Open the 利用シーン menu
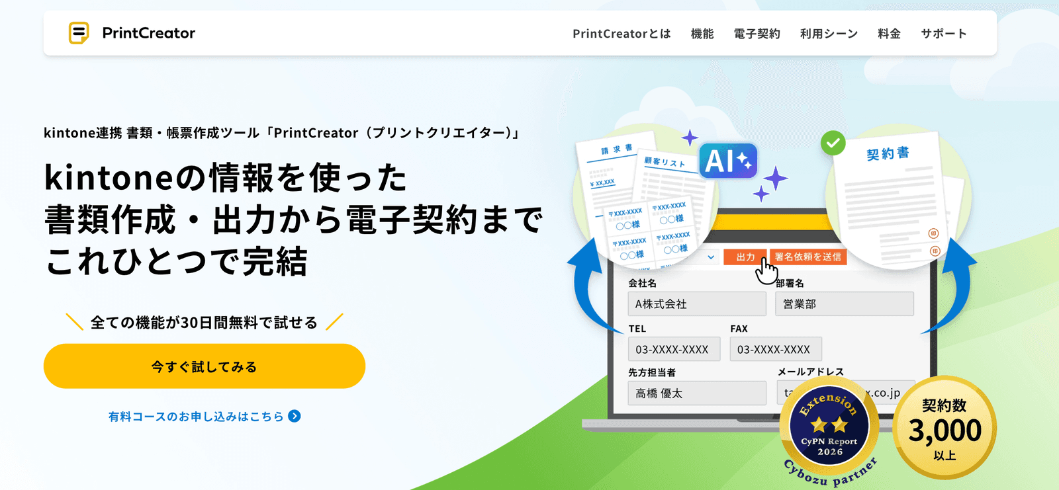1059x490 pixels. pyautogui.click(x=829, y=34)
